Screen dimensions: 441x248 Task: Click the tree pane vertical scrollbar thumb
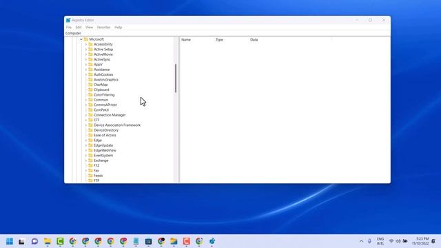pyautogui.click(x=176, y=79)
